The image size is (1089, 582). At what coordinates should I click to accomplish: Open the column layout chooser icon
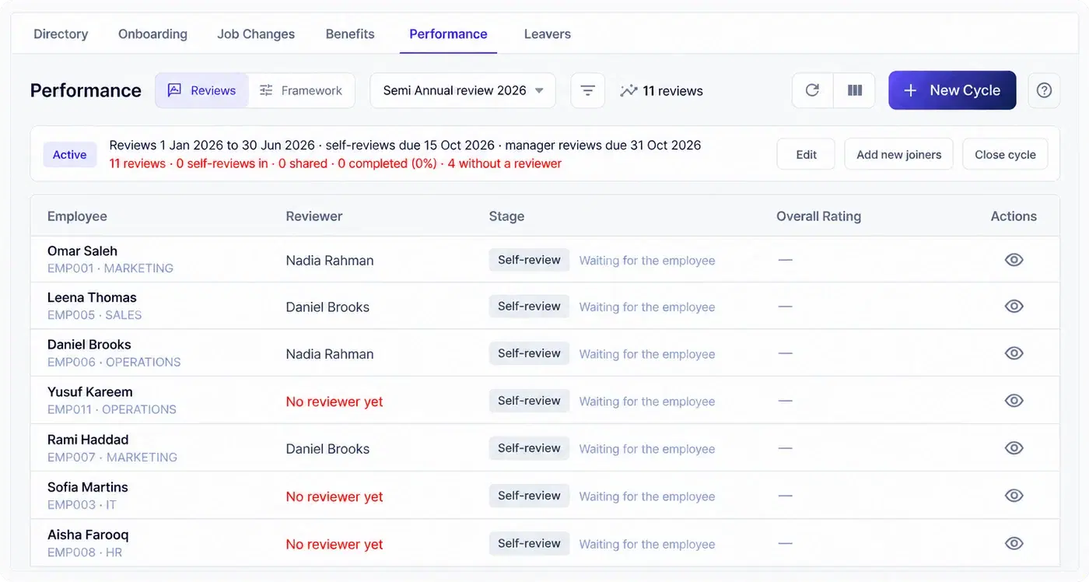pos(854,90)
